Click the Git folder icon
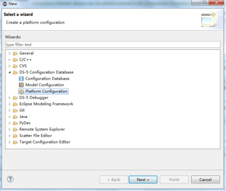The height and width of the screenshot is (191, 226). [15, 110]
